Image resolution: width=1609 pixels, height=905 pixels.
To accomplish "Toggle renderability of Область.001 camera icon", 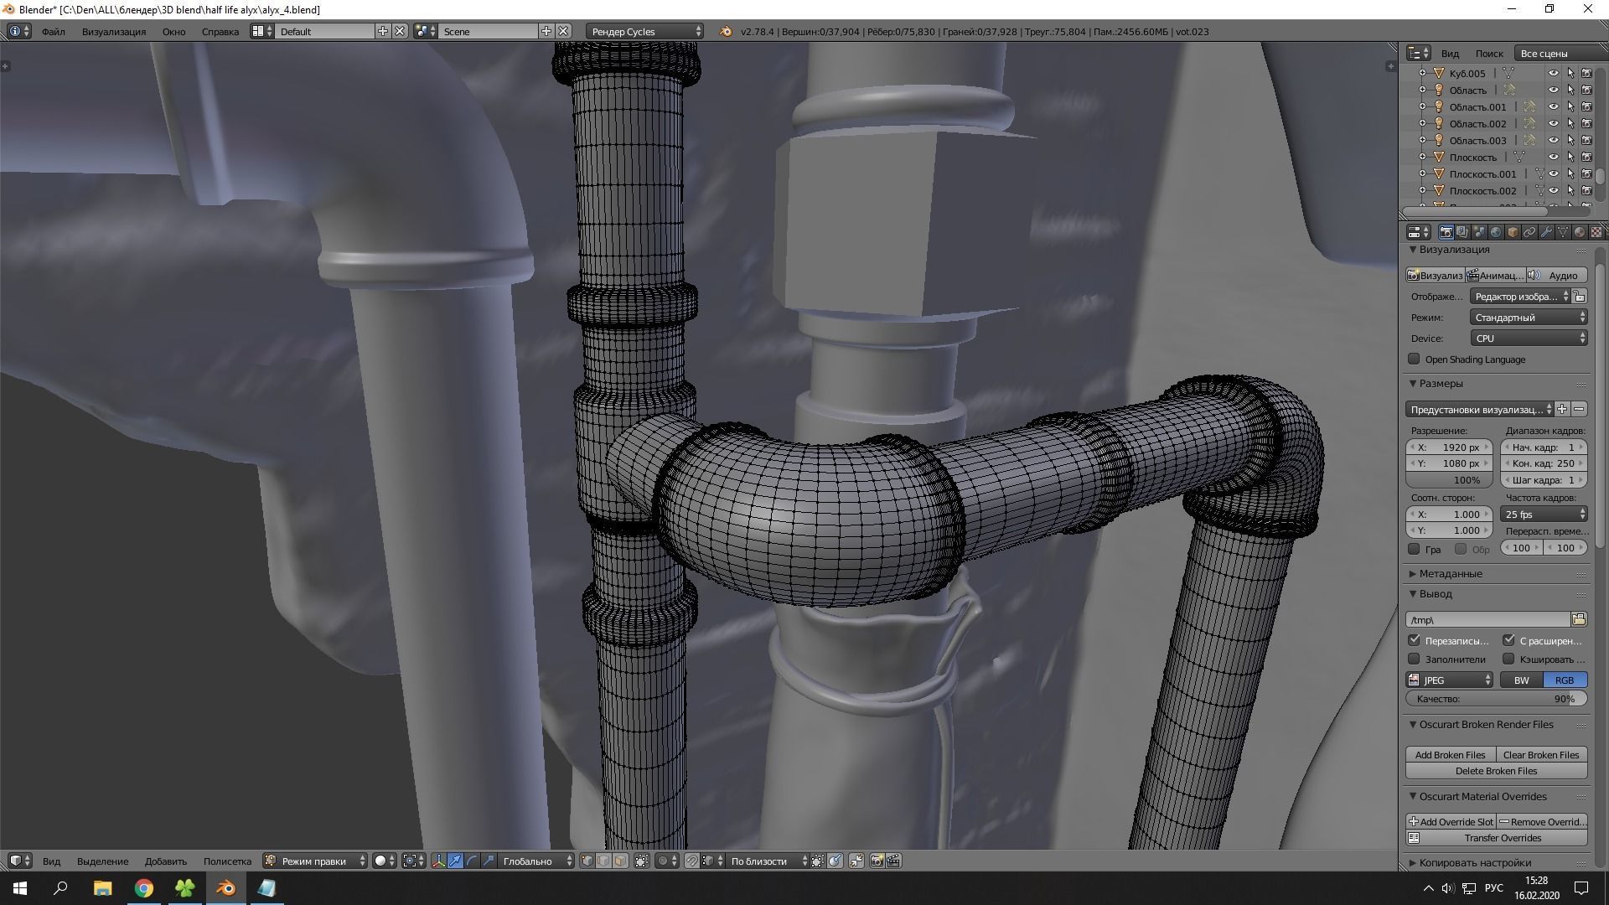I will (x=1586, y=106).
